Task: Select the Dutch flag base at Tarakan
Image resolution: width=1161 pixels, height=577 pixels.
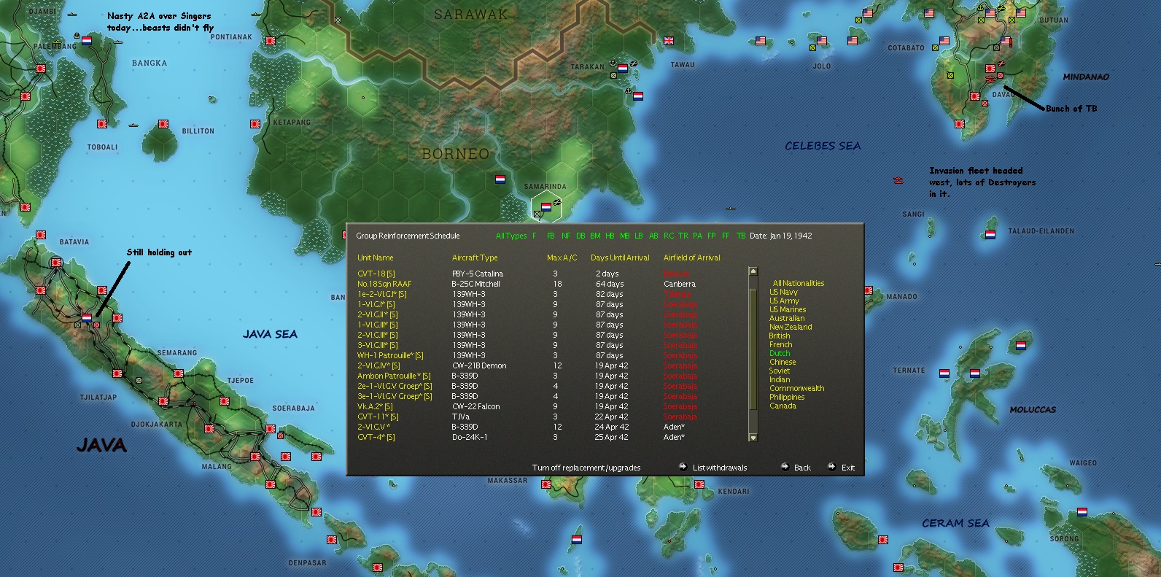Action: 623,68
